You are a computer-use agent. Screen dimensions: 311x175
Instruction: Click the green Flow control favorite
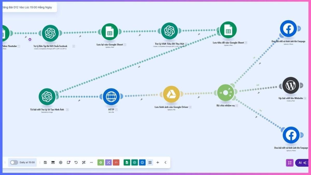click(101, 163)
